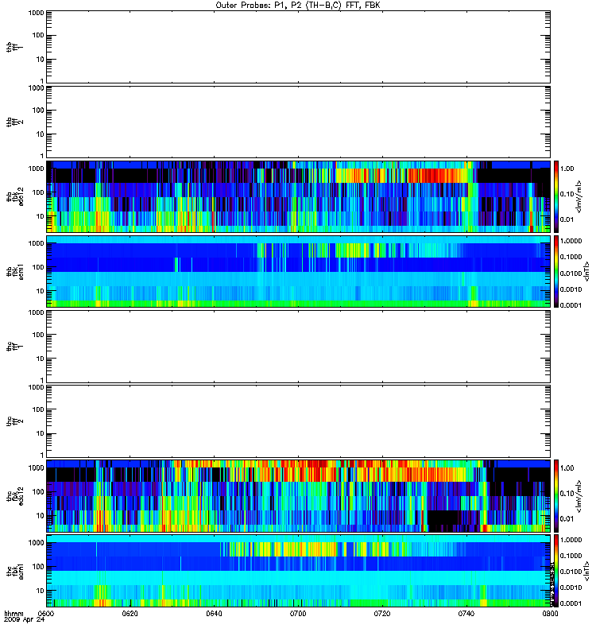This screenshot has width=596, height=636.
Task: Click the 0620 time axis label
Action: click(x=130, y=613)
